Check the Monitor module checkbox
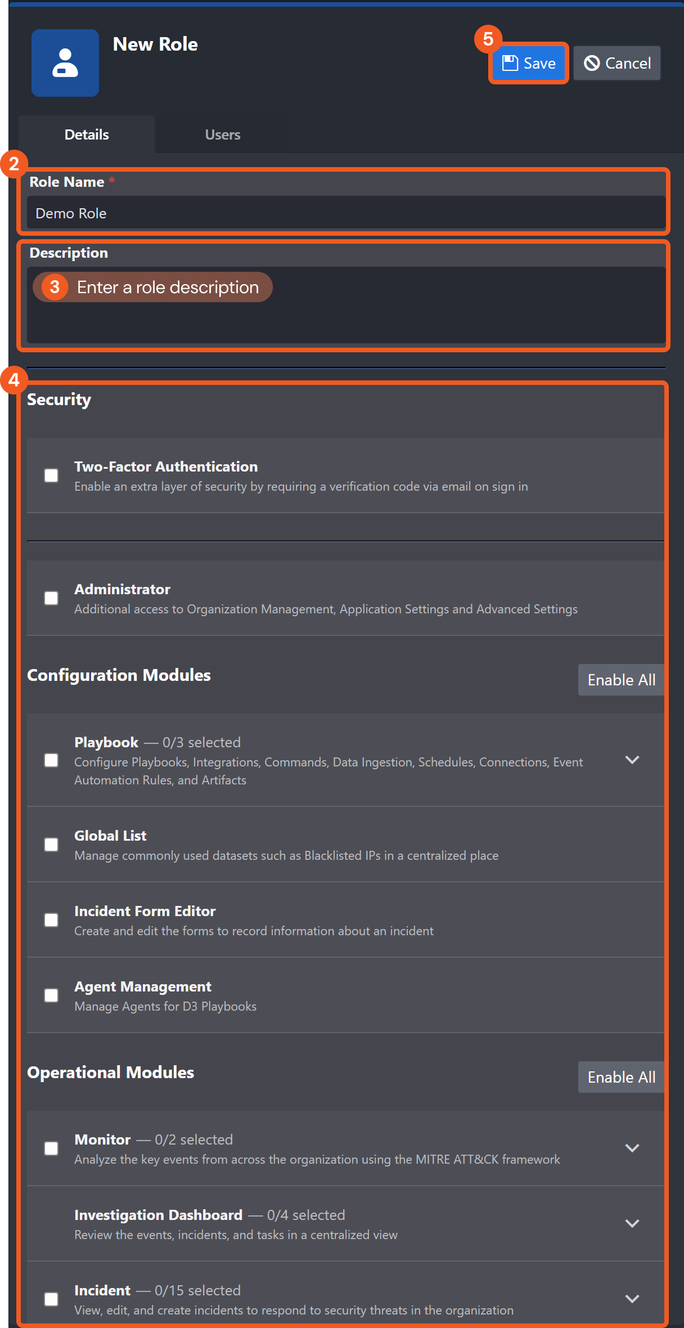Image resolution: width=684 pixels, height=1328 pixels. click(x=51, y=1148)
